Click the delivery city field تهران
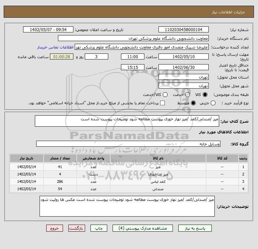Viewport: 258px width, 249px height. coord(184,86)
